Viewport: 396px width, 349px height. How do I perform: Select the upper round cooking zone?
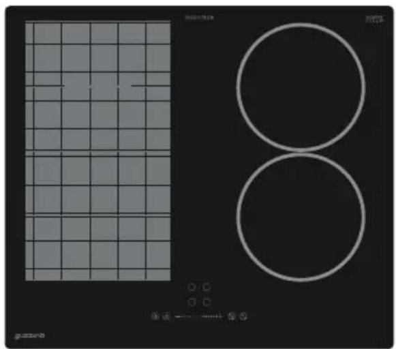click(x=301, y=87)
